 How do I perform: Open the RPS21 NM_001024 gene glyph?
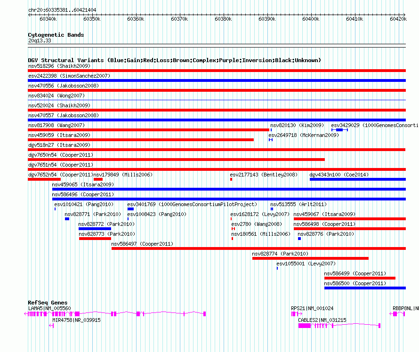(x=297, y=314)
